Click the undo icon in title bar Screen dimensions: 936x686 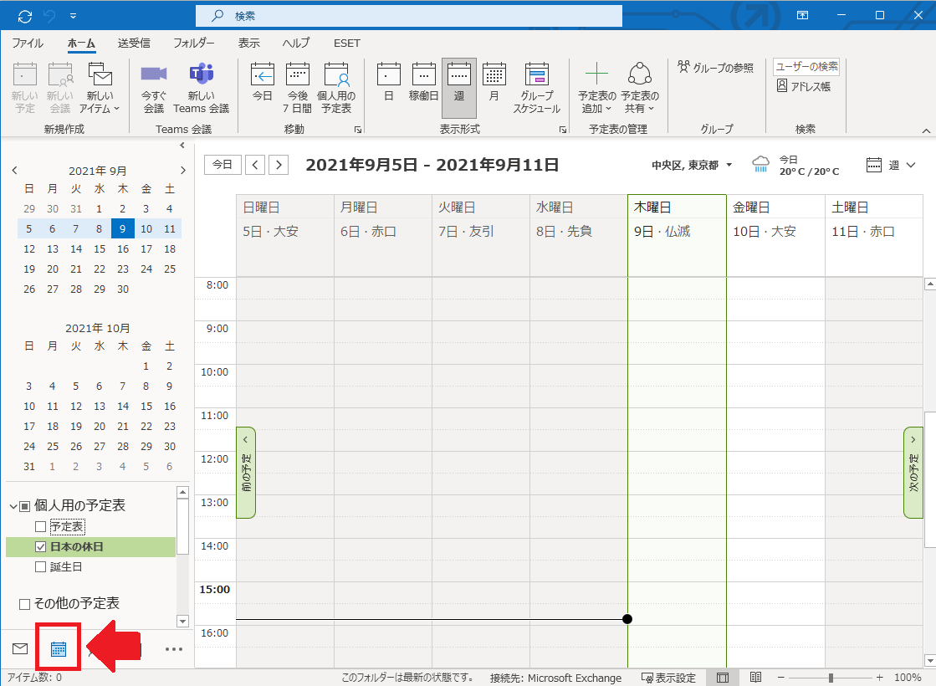click(x=49, y=16)
